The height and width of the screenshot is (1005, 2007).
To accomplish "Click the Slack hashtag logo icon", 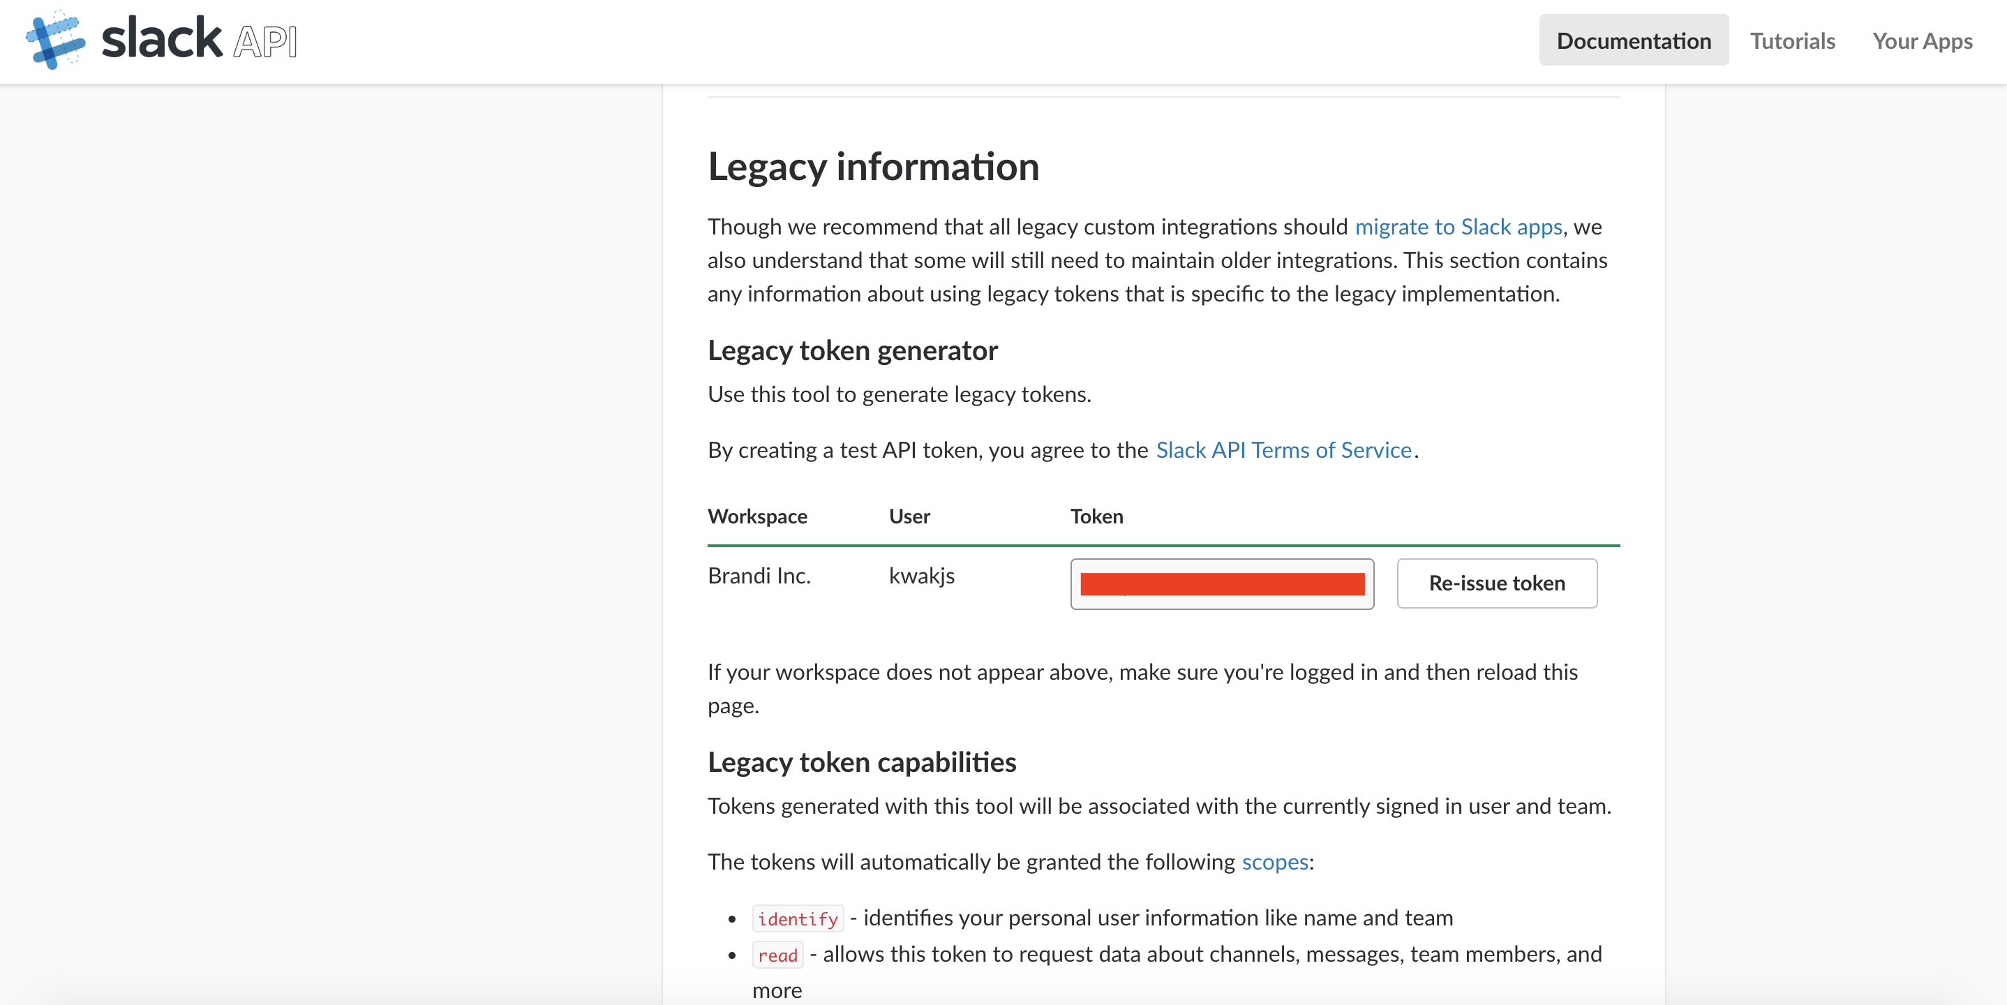I will pos(55,40).
